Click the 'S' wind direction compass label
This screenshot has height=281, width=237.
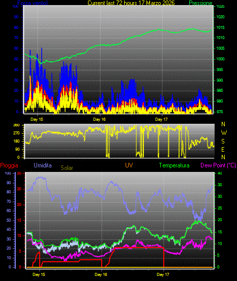[x=223, y=142]
